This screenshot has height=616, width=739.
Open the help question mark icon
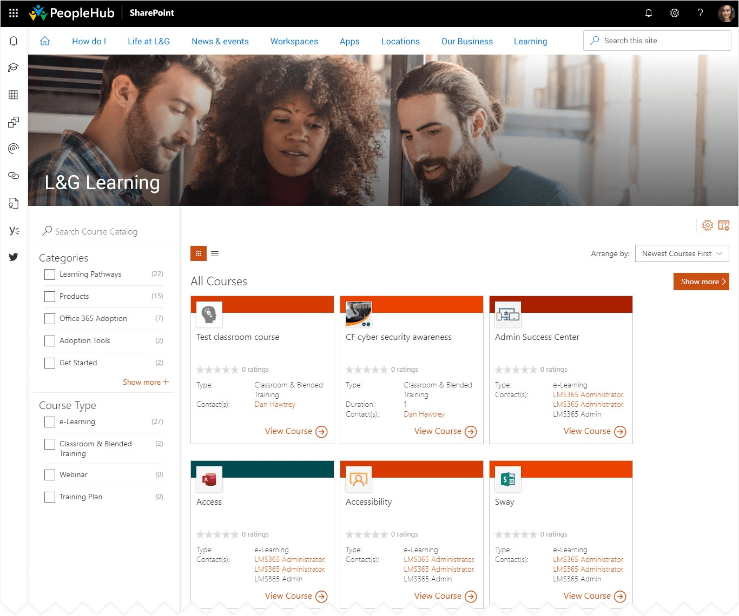click(x=700, y=13)
